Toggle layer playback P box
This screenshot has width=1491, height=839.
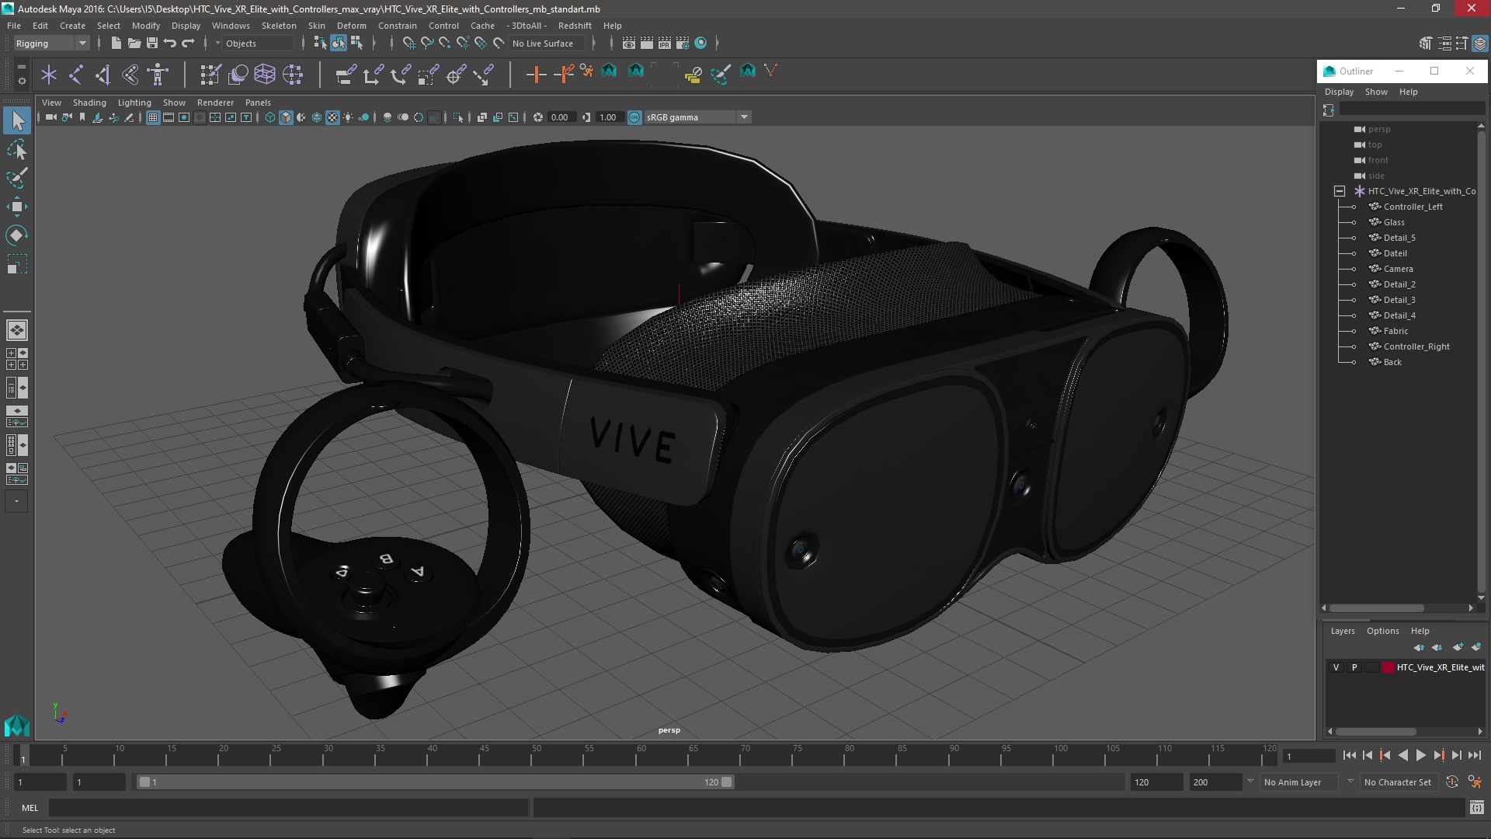[x=1354, y=667]
